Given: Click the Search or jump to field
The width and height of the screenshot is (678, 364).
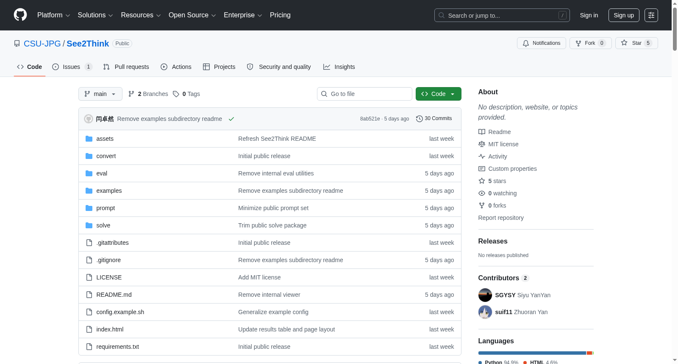Looking at the screenshot, I should pyautogui.click(x=502, y=15).
